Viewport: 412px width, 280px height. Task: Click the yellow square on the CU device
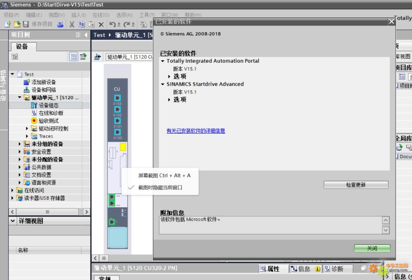click(x=123, y=147)
